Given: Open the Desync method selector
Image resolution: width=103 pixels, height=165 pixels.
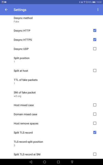Looking at the screenshot, I should click(x=52, y=20).
